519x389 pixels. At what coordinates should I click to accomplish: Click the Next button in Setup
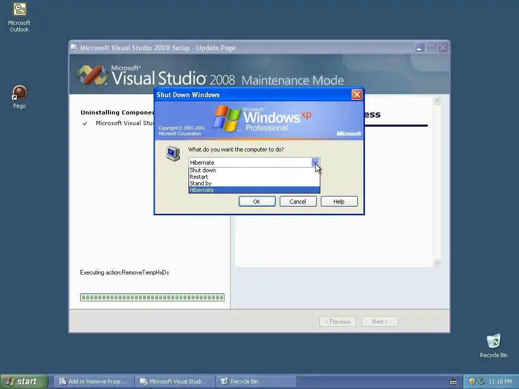click(380, 322)
